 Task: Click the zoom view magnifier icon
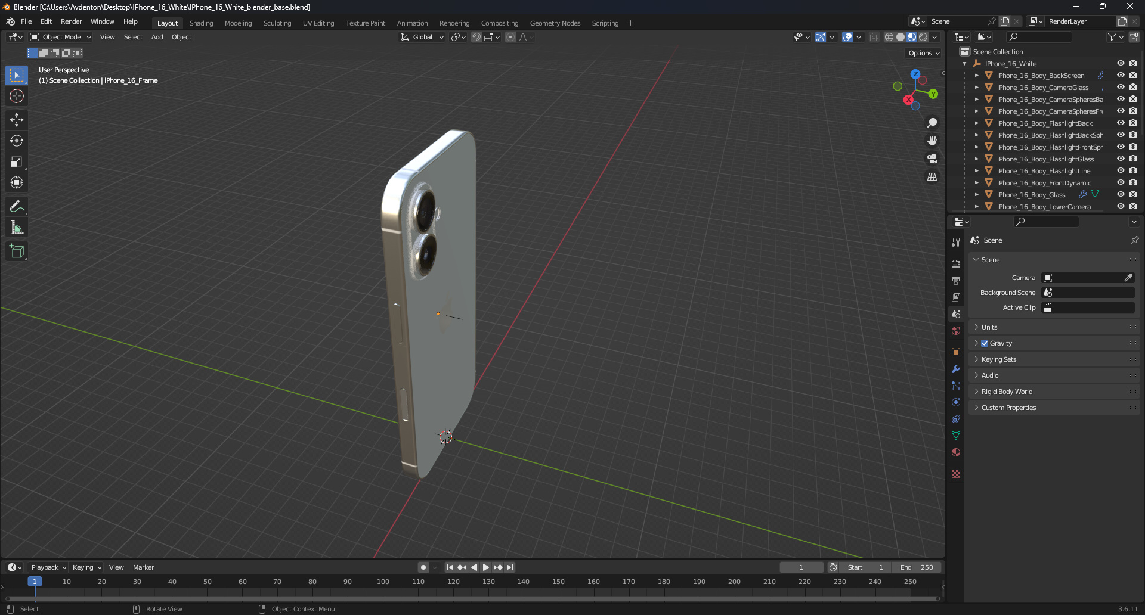point(932,123)
